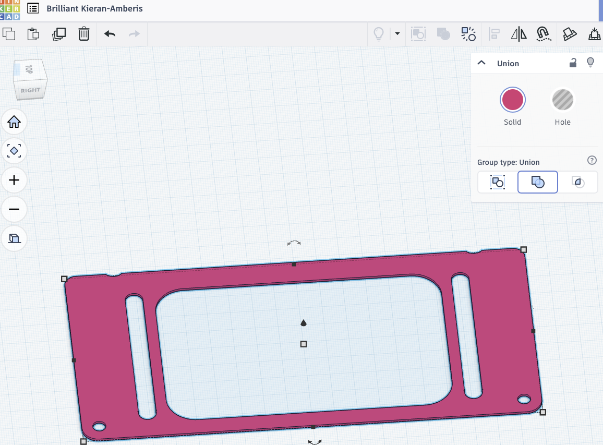Hide the Union shape via its lightbulb toggle
Image resolution: width=603 pixels, height=445 pixels.
point(590,62)
